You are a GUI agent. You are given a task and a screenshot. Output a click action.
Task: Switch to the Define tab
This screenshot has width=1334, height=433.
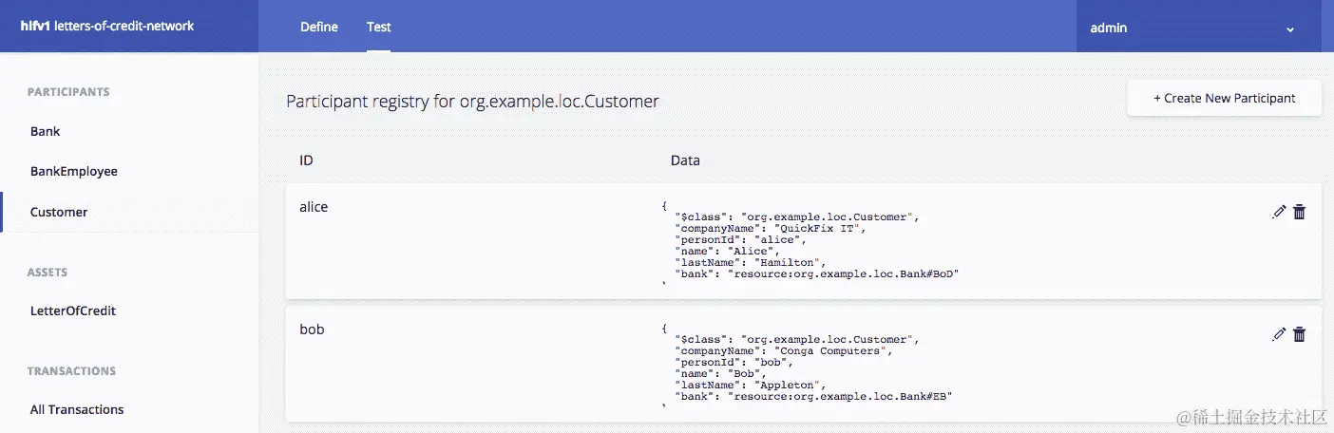319,27
